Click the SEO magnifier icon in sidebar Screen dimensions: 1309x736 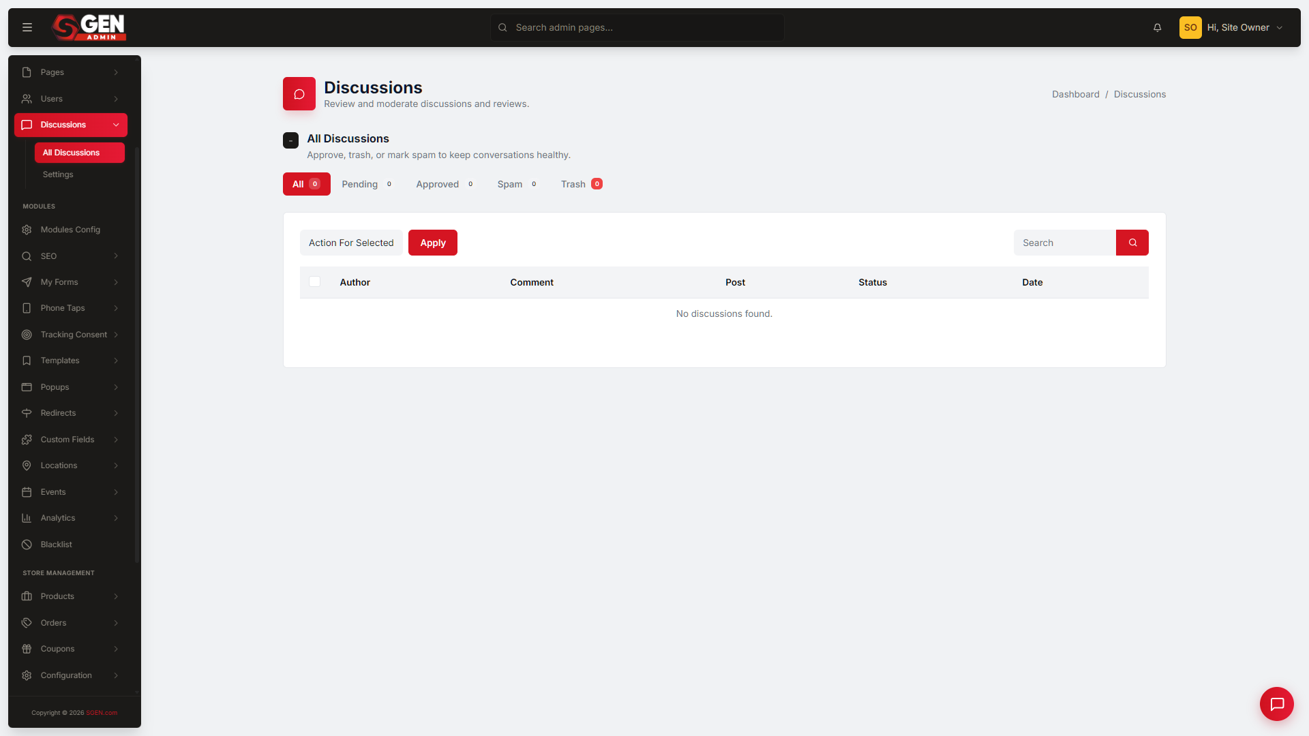(27, 256)
